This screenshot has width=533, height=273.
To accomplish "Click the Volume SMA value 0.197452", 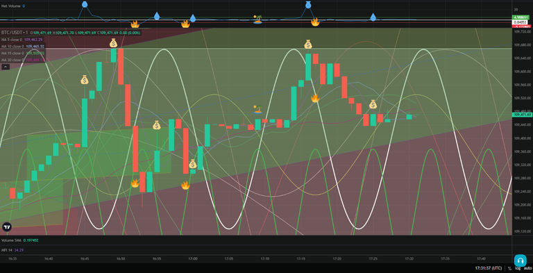I will tap(31, 240).
